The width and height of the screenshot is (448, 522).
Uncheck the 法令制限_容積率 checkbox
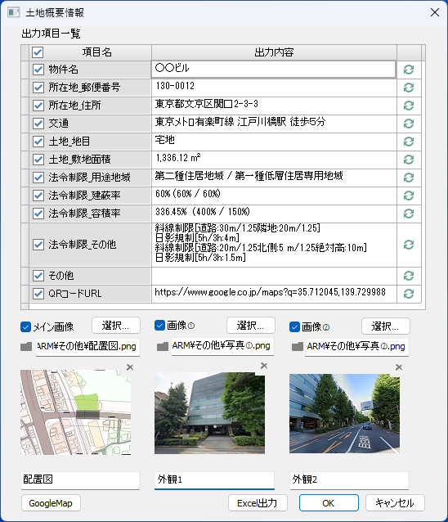(38, 214)
